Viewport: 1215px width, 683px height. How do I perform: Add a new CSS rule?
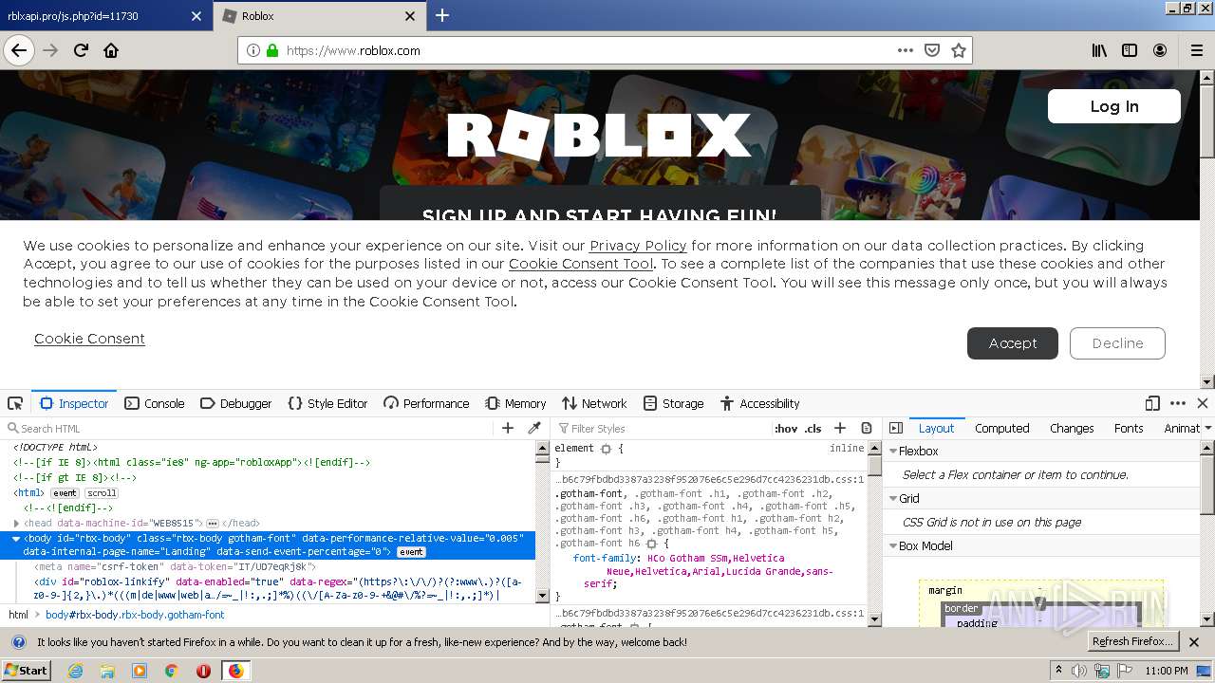pos(840,428)
